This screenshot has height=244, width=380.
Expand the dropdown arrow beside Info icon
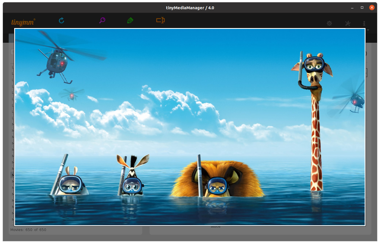pos(368,30)
